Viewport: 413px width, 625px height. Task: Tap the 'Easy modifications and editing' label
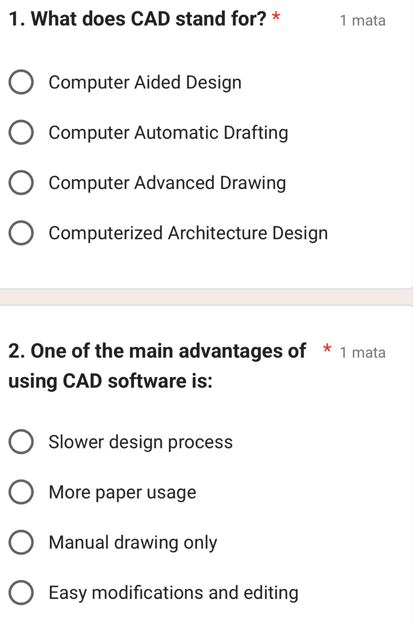173,592
